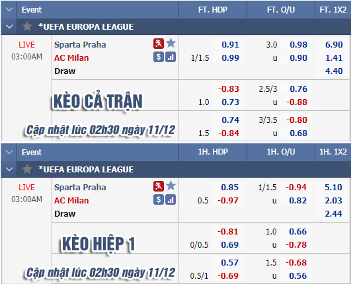
Task: Open statistics chart icon beside full-time AC Milan
Action: tap(171, 57)
